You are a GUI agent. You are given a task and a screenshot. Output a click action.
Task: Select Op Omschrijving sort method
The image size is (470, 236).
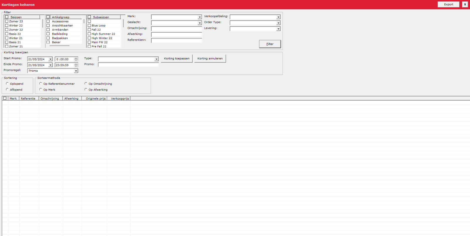pos(86,83)
